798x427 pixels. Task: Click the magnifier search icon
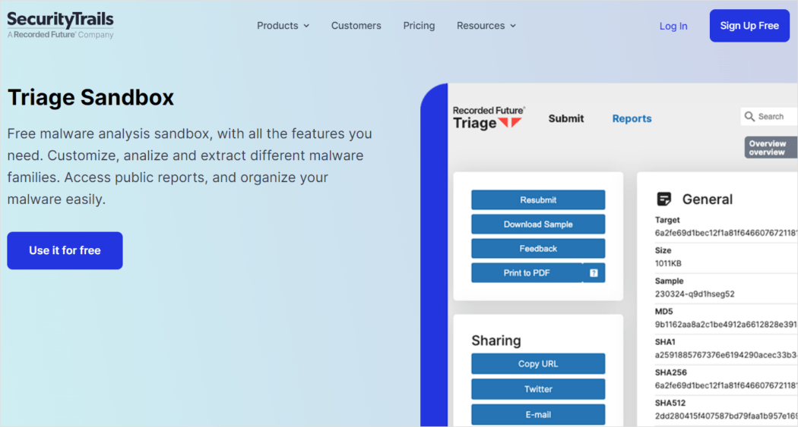tap(750, 117)
